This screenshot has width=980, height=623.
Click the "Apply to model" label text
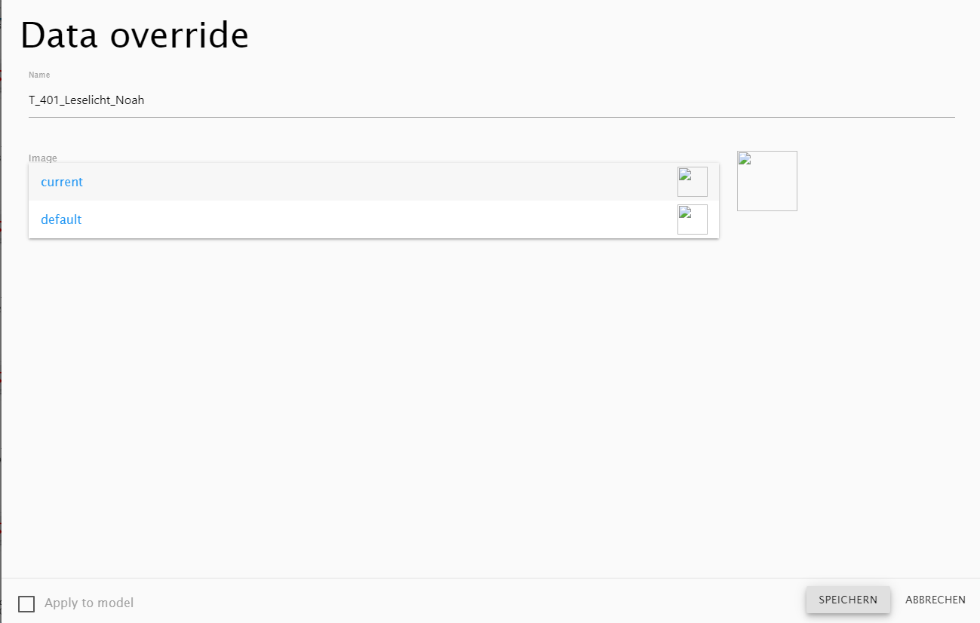coord(89,603)
